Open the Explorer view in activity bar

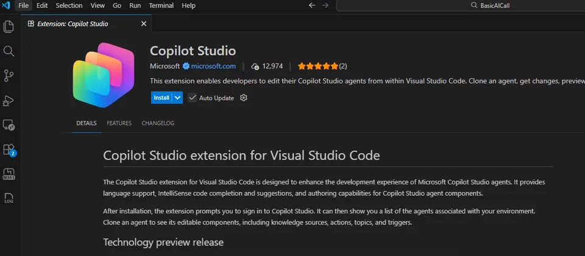(9, 27)
